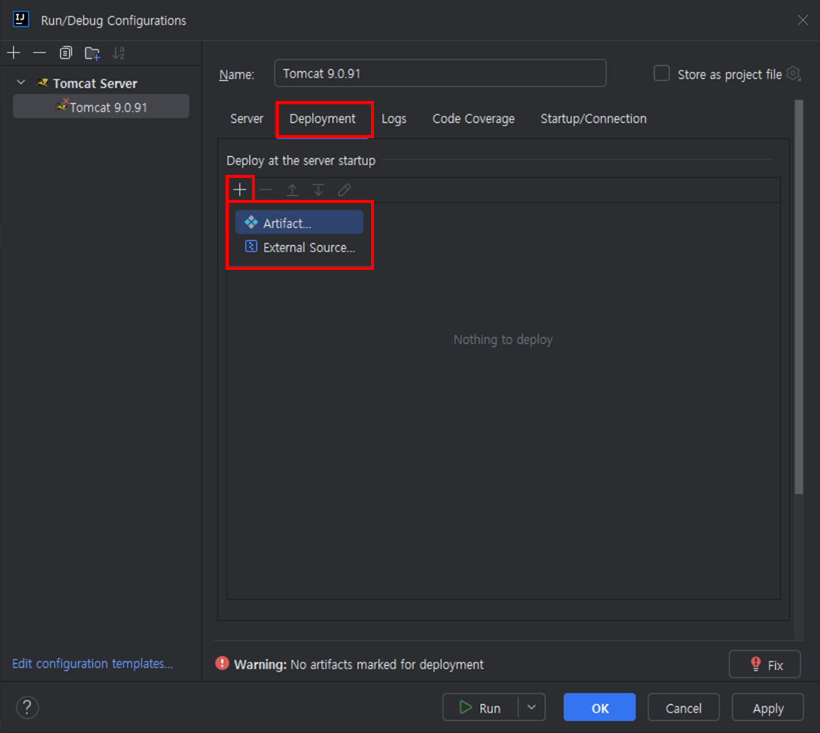
Task: Click the move deployment down arrow
Action: tap(318, 189)
